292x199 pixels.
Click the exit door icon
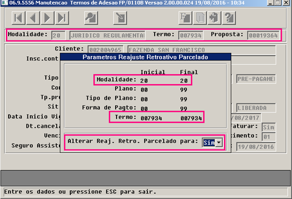pos(214,18)
